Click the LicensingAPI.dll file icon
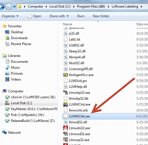 click(x=66, y=69)
